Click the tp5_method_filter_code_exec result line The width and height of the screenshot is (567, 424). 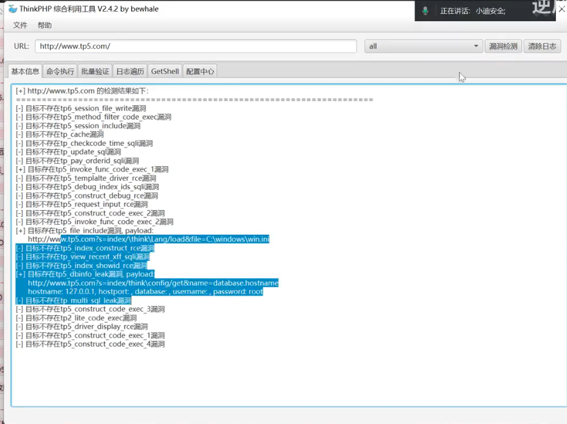tap(94, 117)
